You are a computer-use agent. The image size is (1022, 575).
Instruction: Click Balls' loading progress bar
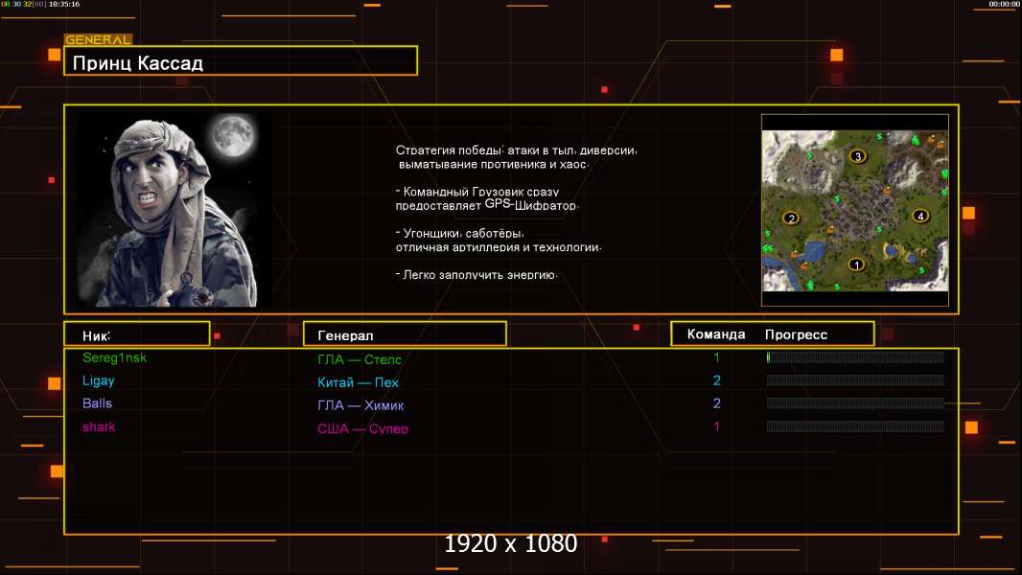855,403
